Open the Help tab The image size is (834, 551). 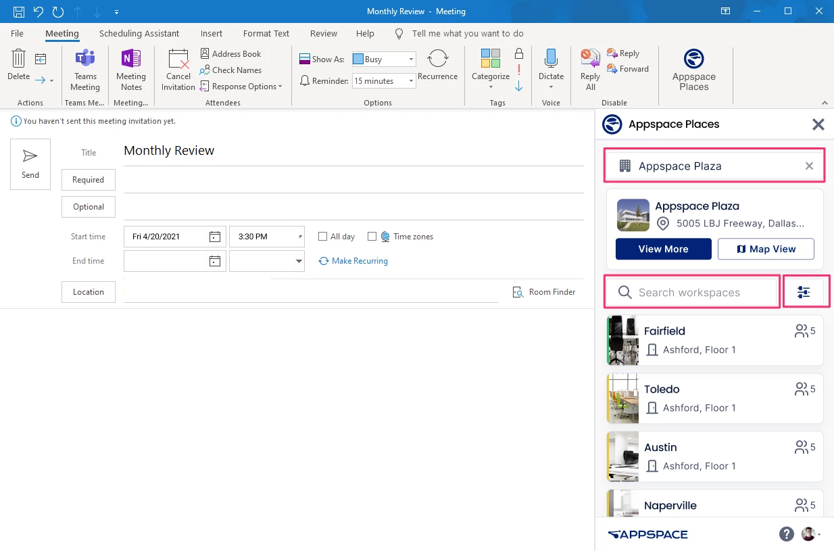[365, 33]
